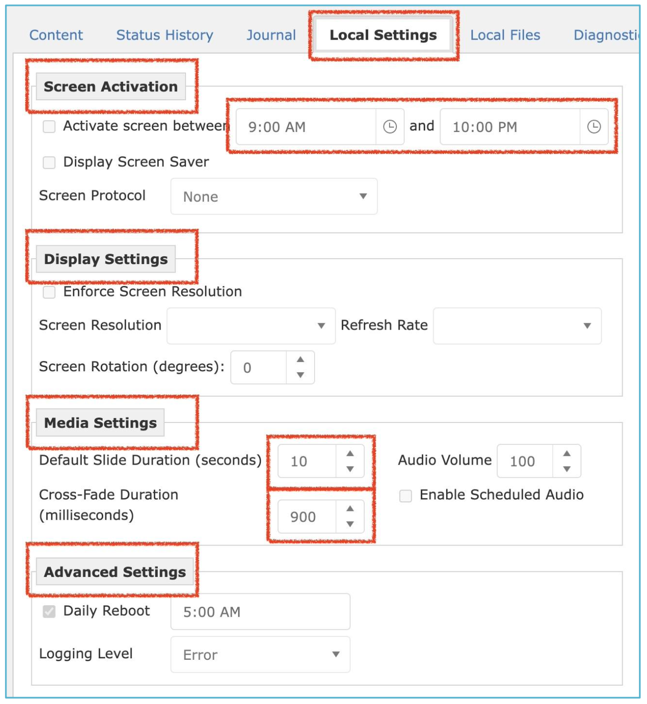Choose a Logging Level from the dropdown
The height and width of the screenshot is (704, 647).
(260, 655)
